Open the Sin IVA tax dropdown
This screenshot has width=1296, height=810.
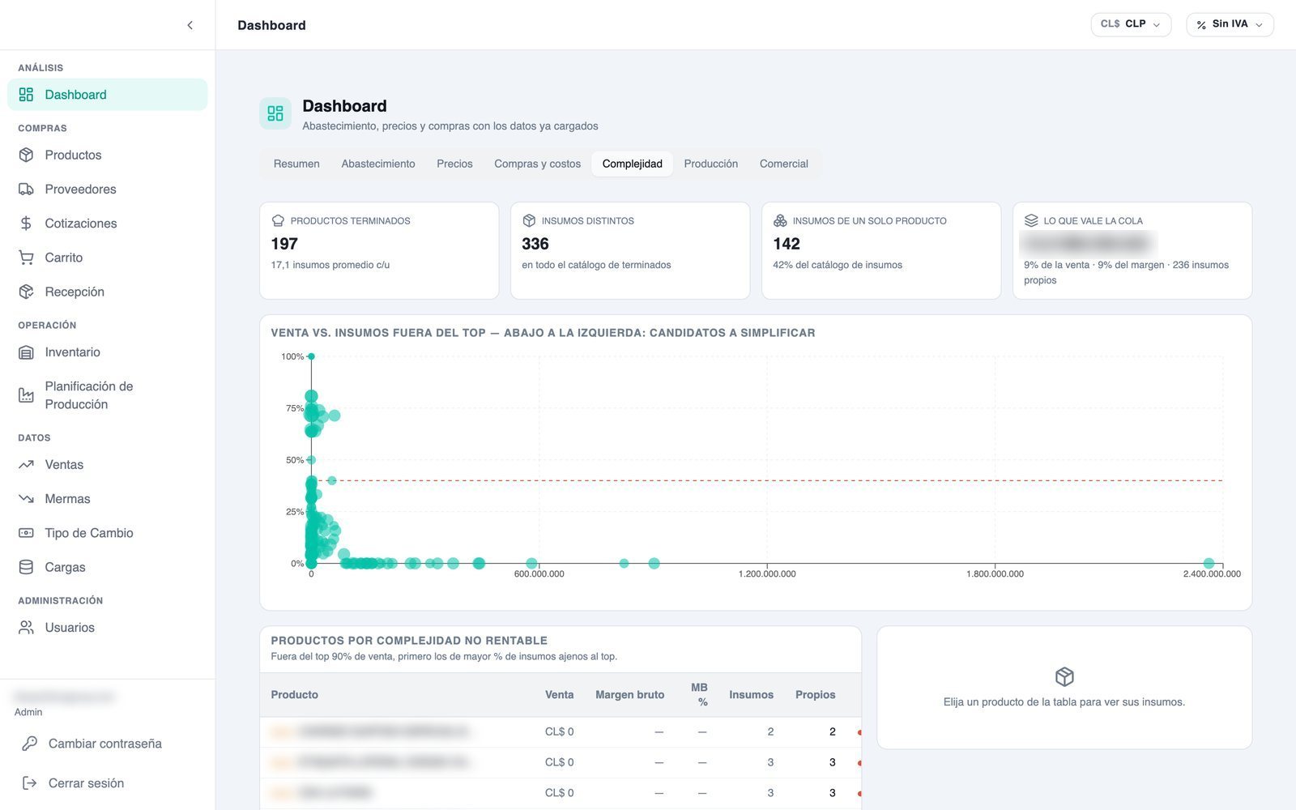1230,24
